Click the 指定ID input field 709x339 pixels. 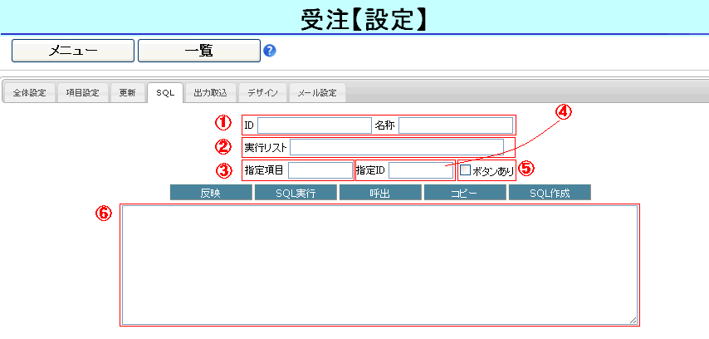tap(420, 170)
